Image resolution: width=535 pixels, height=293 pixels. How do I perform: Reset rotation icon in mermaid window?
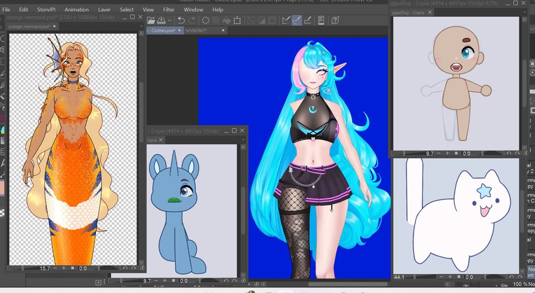click(142, 268)
